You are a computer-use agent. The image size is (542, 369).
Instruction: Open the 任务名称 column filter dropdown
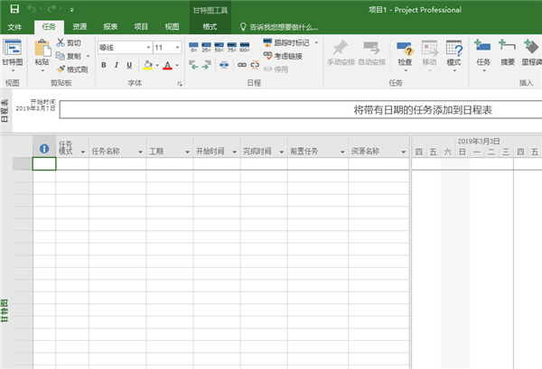point(139,152)
